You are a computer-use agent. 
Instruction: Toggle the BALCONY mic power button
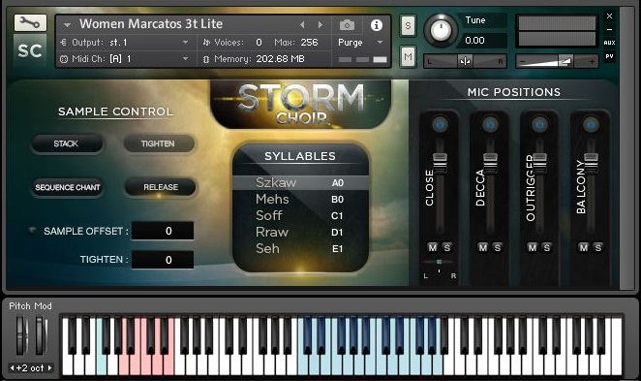pos(591,125)
